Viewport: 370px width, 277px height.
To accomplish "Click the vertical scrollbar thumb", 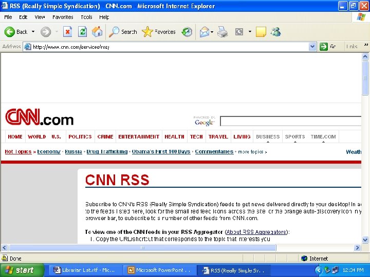I will click(365, 78).
